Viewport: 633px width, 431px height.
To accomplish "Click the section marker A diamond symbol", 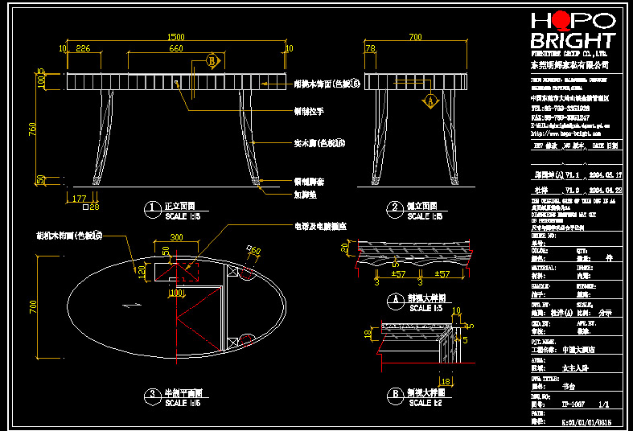I will 430,101.
